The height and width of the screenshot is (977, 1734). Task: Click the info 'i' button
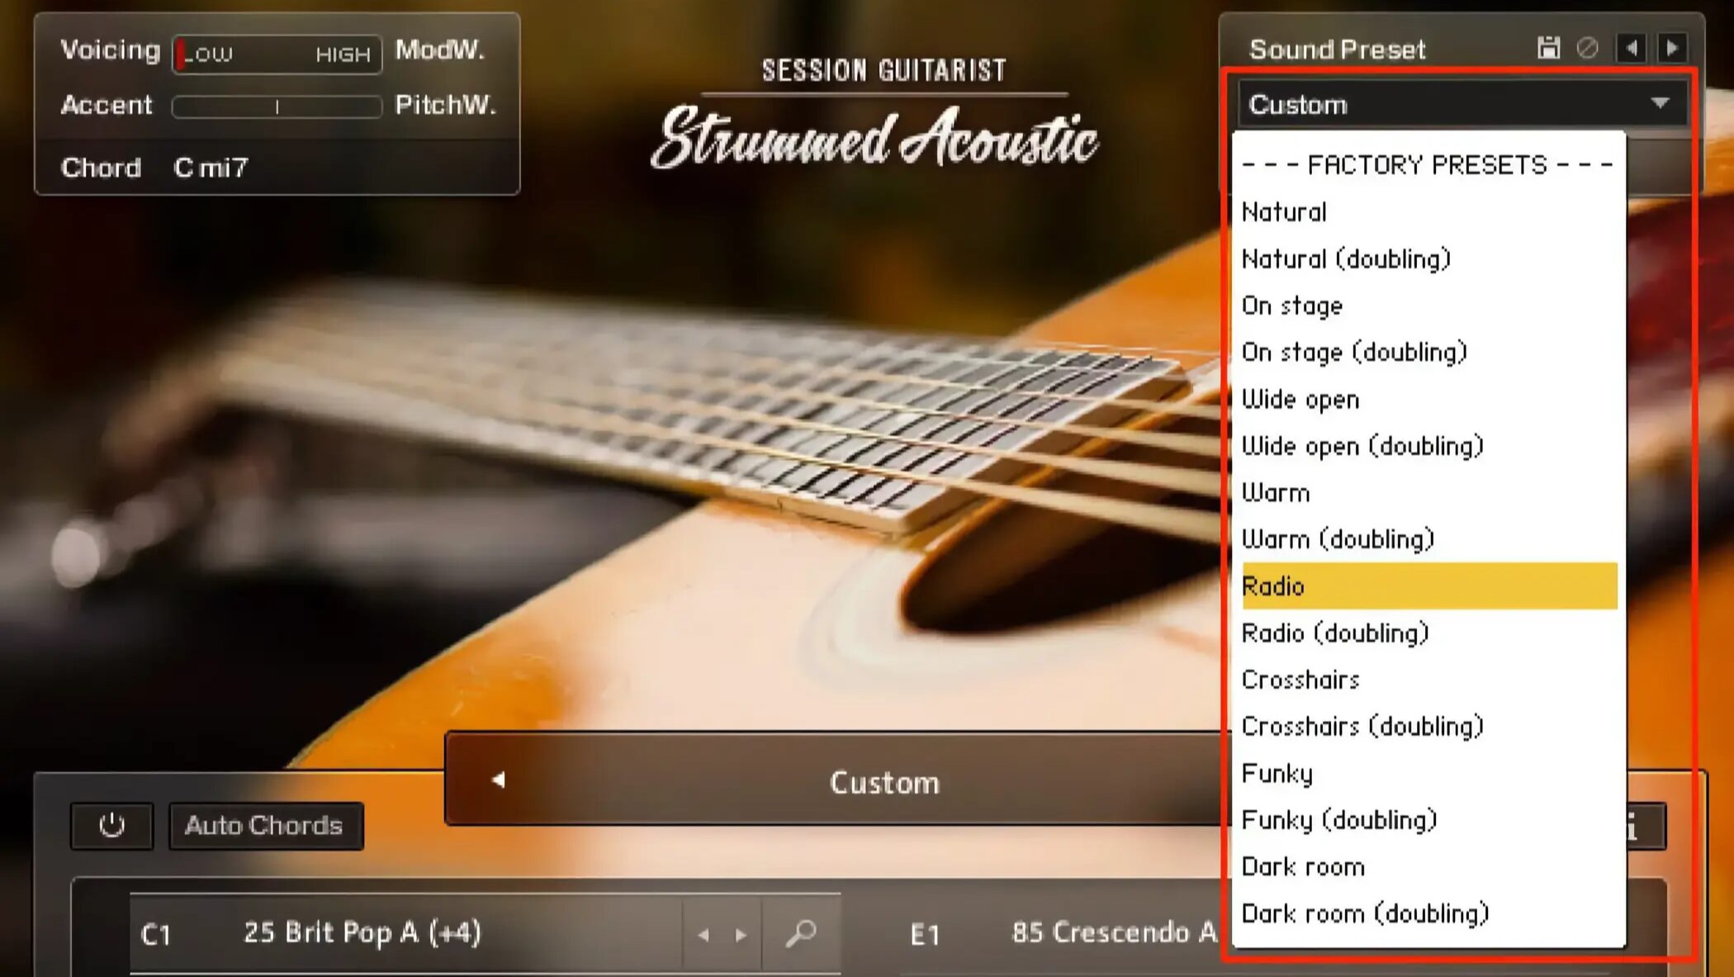(1645, 826)
